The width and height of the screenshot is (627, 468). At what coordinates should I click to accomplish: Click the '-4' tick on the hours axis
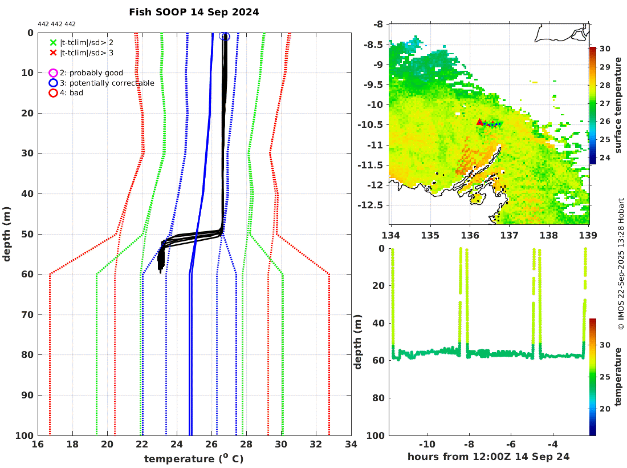(x=553, y=445)
